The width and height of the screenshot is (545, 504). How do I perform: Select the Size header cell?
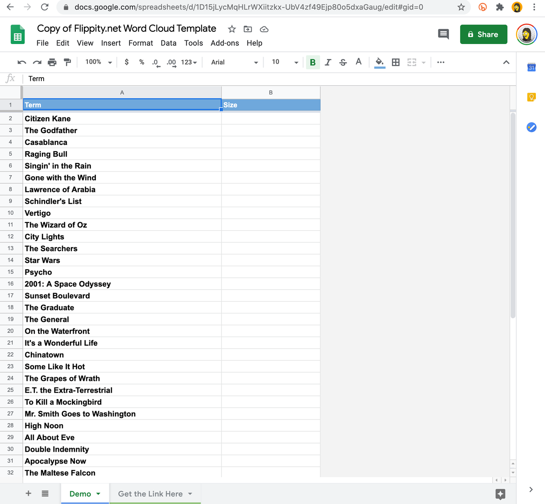click(271, 105)
